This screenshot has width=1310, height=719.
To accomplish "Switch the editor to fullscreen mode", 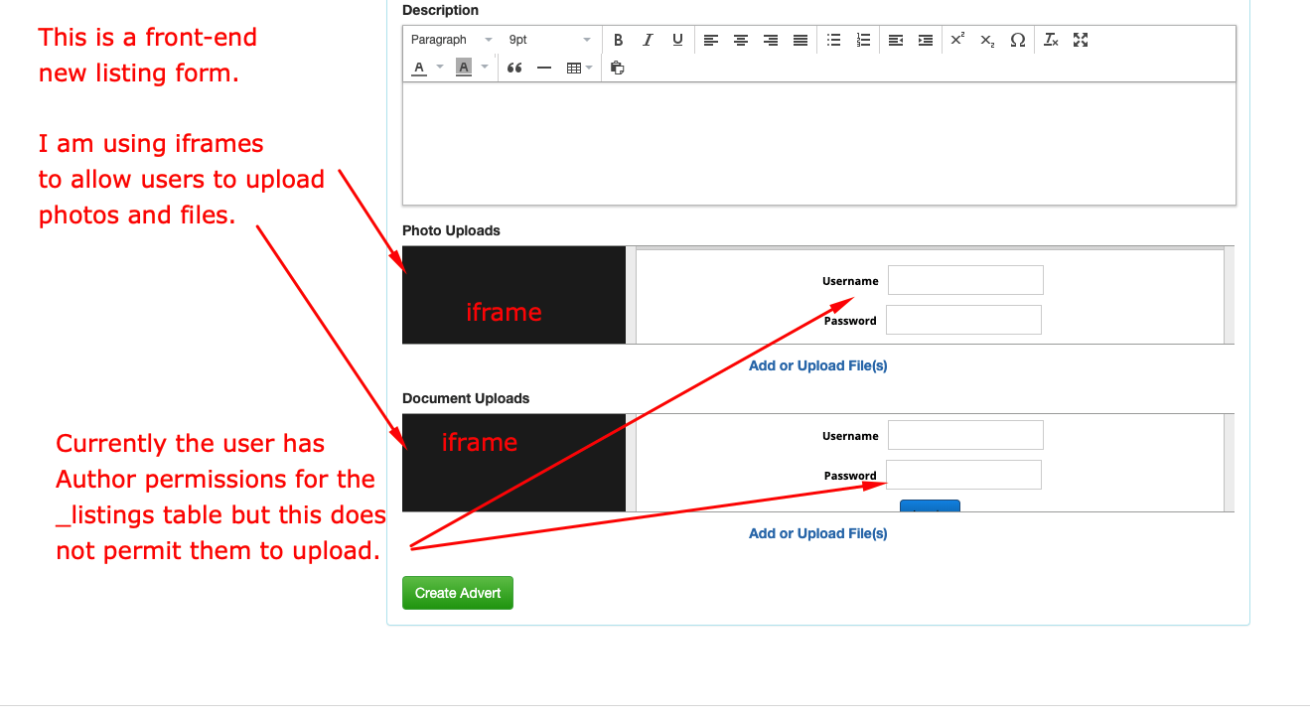I will [1081, 40].
